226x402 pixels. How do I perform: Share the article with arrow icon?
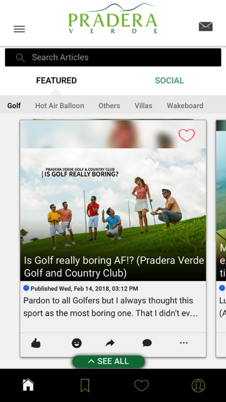point(110,343)
